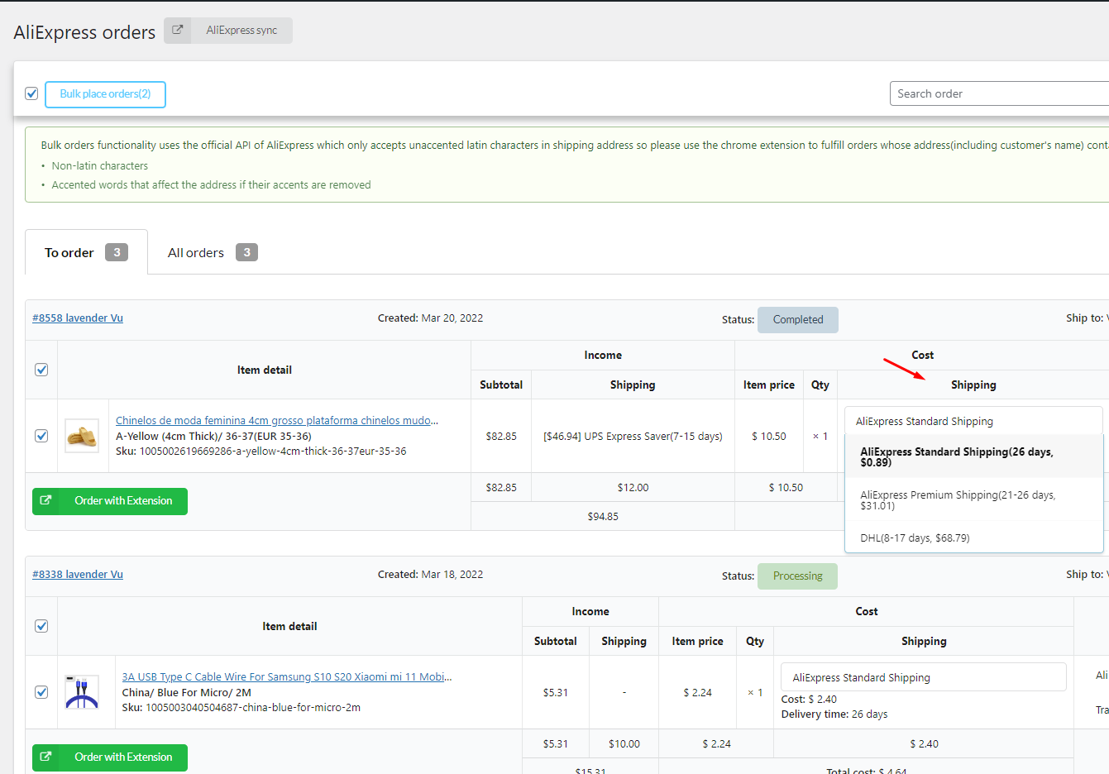Toggle the header checkbox for order #8338 items
Viewport: 1109px width, 774px height.
coord(41,626)
